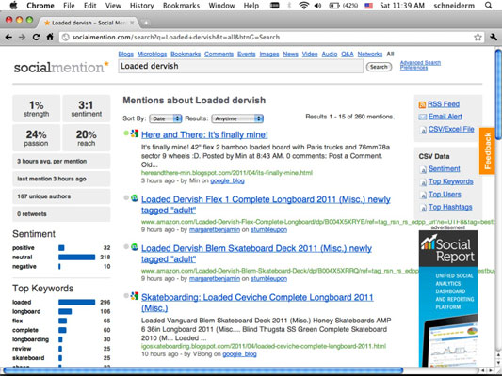Click the battery status icon
Viewport: 502px width, 376px height.
[334, 5]
